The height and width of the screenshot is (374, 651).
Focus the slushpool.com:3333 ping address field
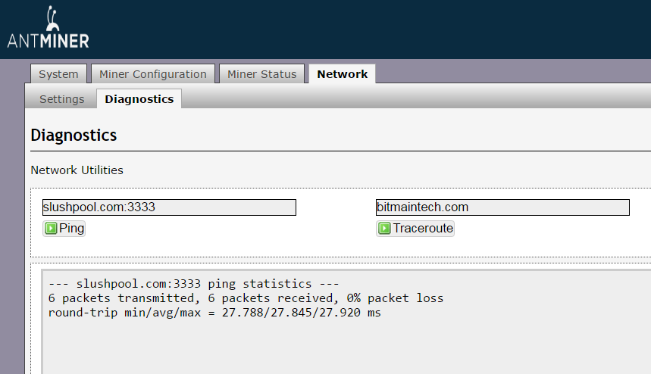click(169, 207)
